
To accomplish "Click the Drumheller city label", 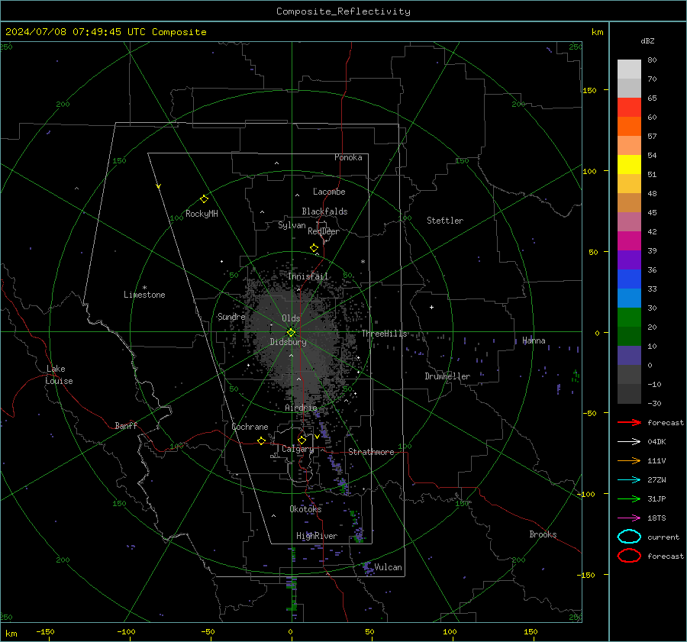I will 447,376.
